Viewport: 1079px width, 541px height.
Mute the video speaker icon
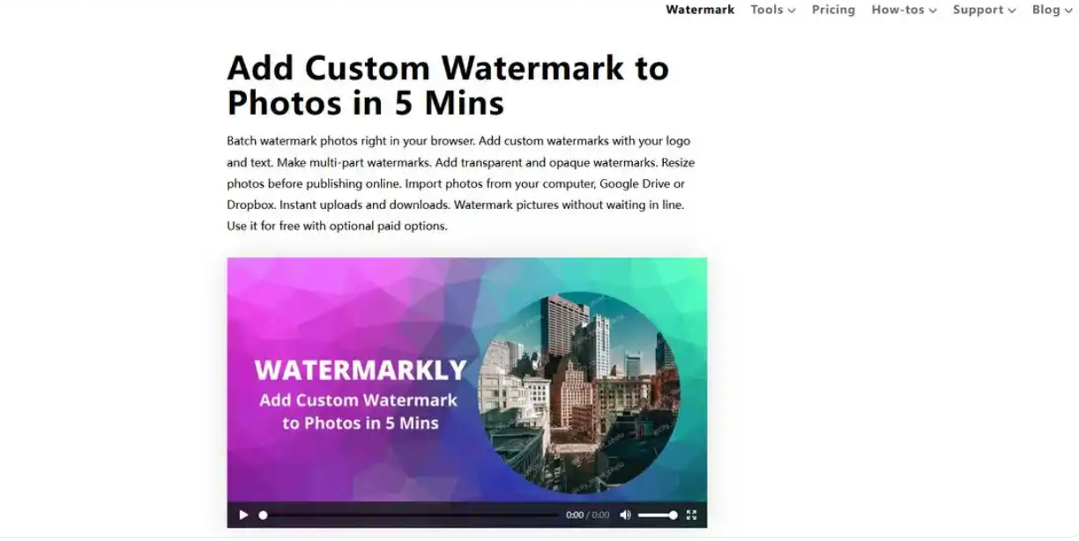click(x=625, y=515)
